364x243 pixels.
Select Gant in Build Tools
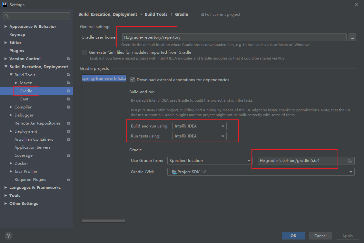pos(24,99)
